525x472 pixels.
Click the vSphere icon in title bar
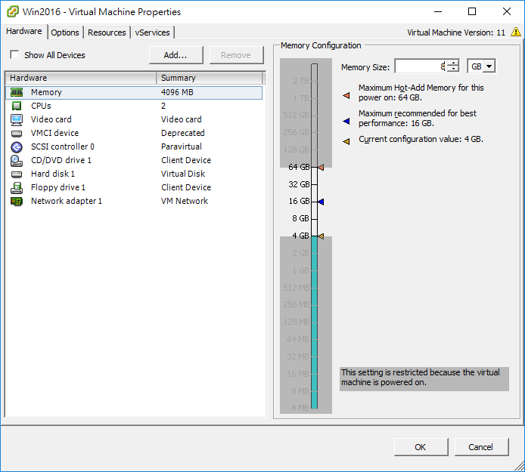click(x=12, y=11)
